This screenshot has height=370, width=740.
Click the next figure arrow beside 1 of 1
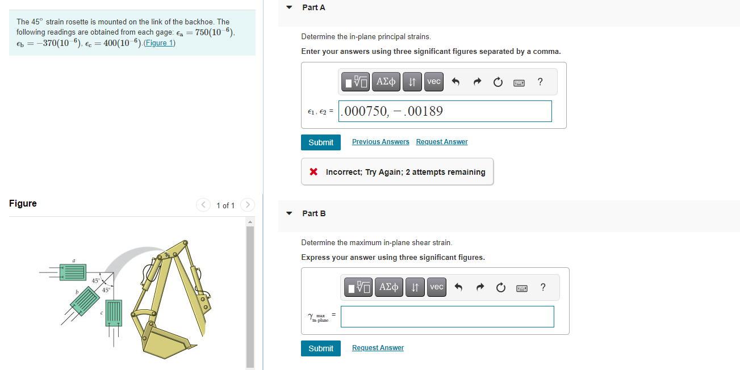(x=247, y=205)
